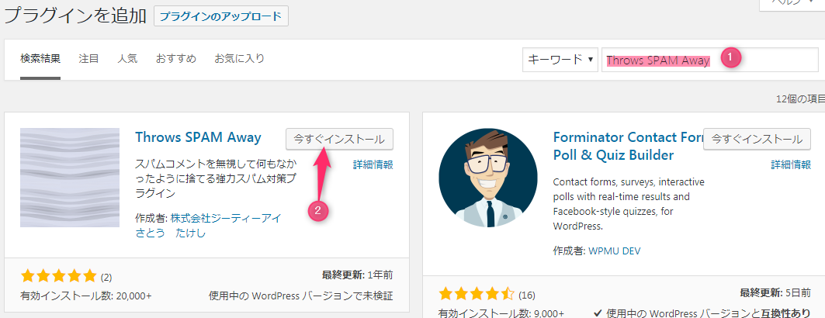View 詳細情報 for Forminator plugin
Viewport: 825px width, 318px height.
(791, 165)
